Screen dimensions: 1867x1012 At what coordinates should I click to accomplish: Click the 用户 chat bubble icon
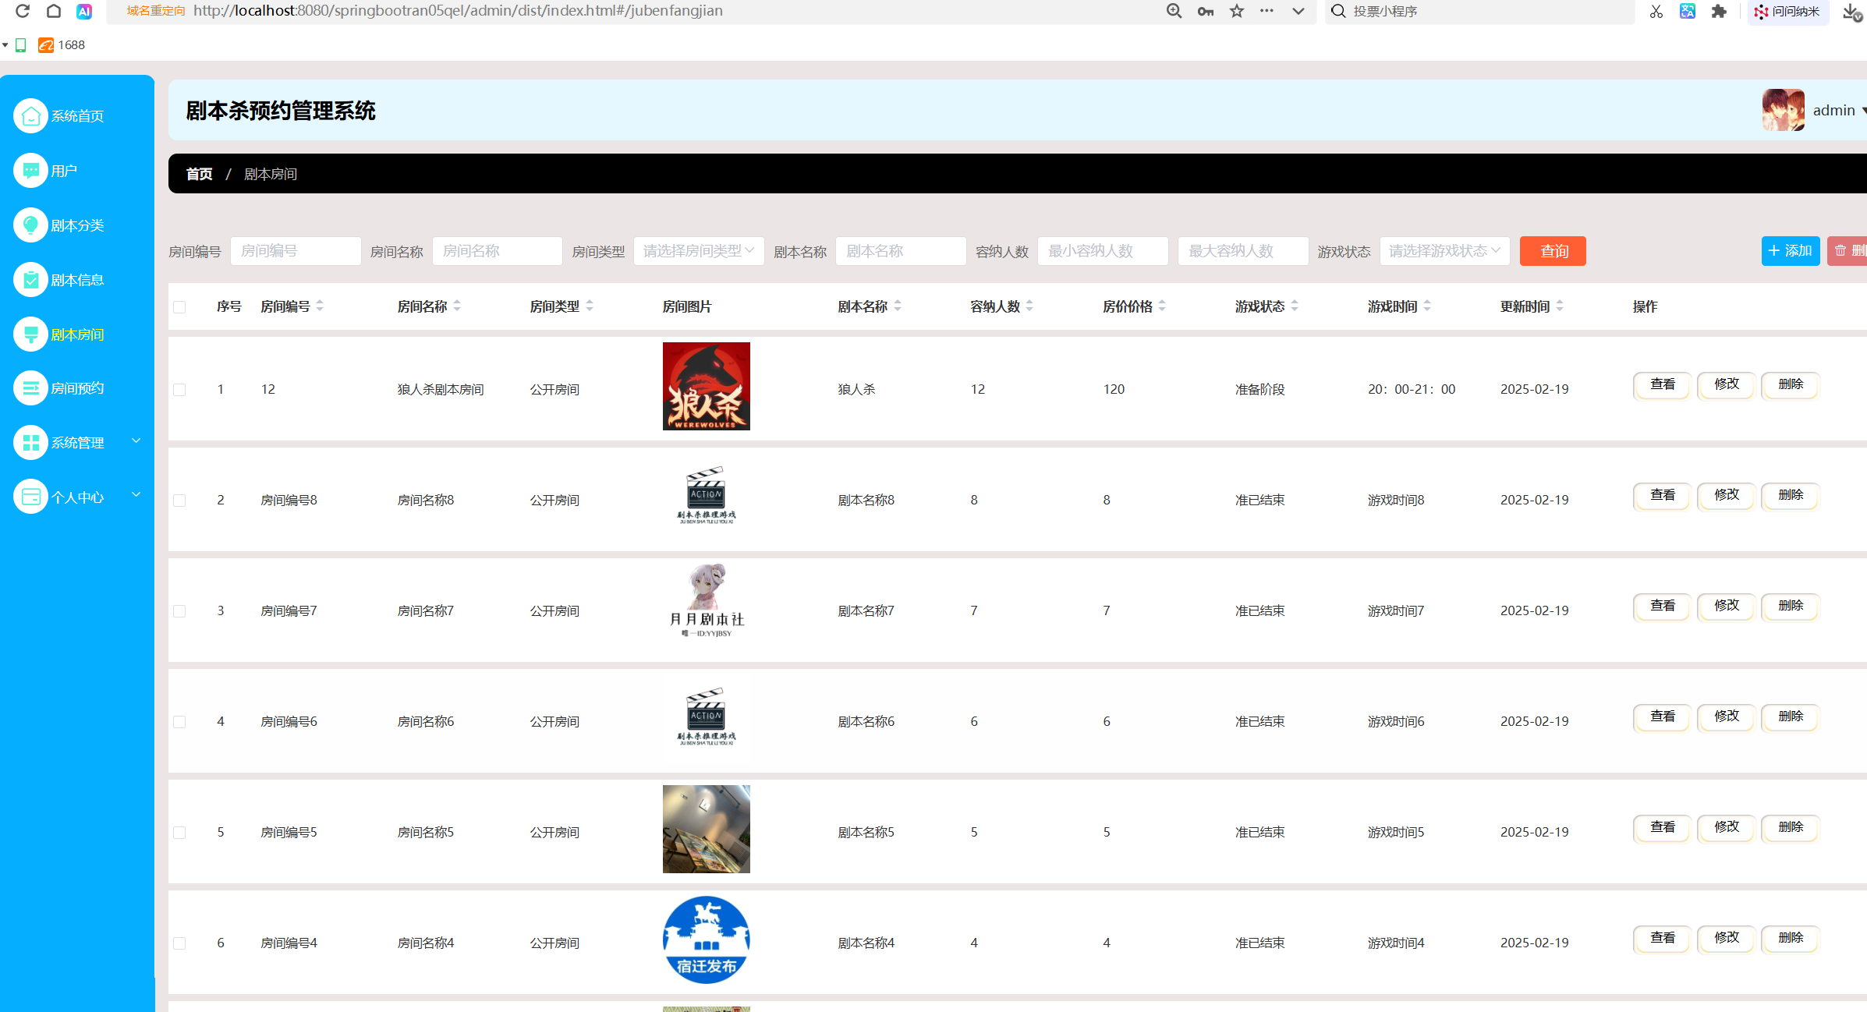[30, 171]
